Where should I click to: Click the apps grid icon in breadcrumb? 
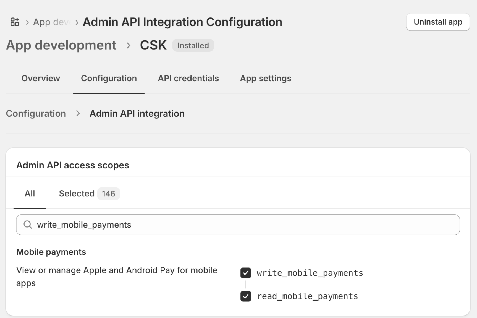[14, 22]
